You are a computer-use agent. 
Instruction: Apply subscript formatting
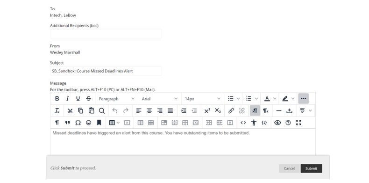218,110
